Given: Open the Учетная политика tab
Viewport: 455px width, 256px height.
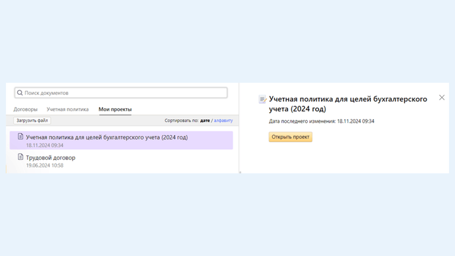Looking at the screenshot, I should (x=68, y=110).
